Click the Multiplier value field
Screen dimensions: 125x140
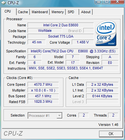[43, 90]
